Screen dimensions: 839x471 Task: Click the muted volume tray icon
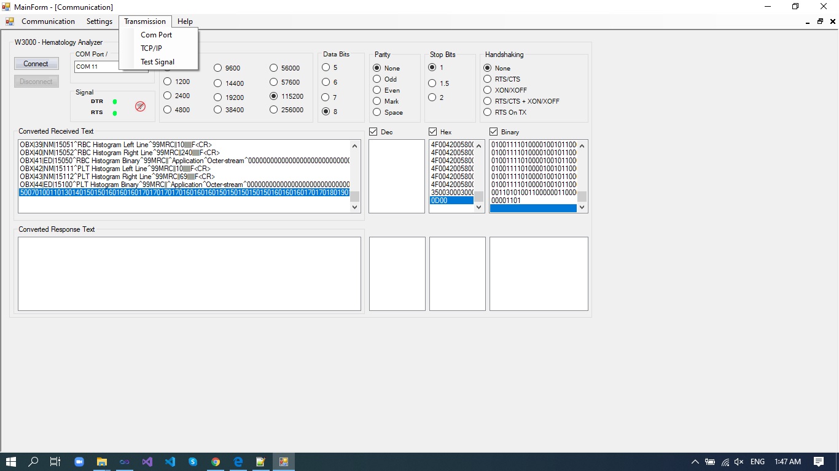click(739, 462)
